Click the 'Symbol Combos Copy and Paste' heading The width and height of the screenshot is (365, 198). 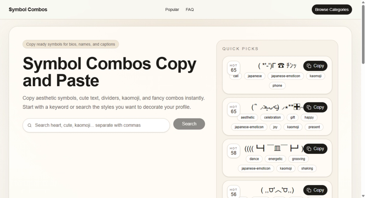click(109, 72)
